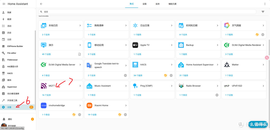This screenshot has width=270, height=130.
Task: Expand the 本地日历 card chevron
Action: click(80, 25)
